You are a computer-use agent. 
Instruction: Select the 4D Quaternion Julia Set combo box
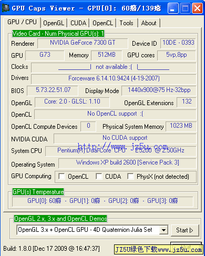pos(93,230)
